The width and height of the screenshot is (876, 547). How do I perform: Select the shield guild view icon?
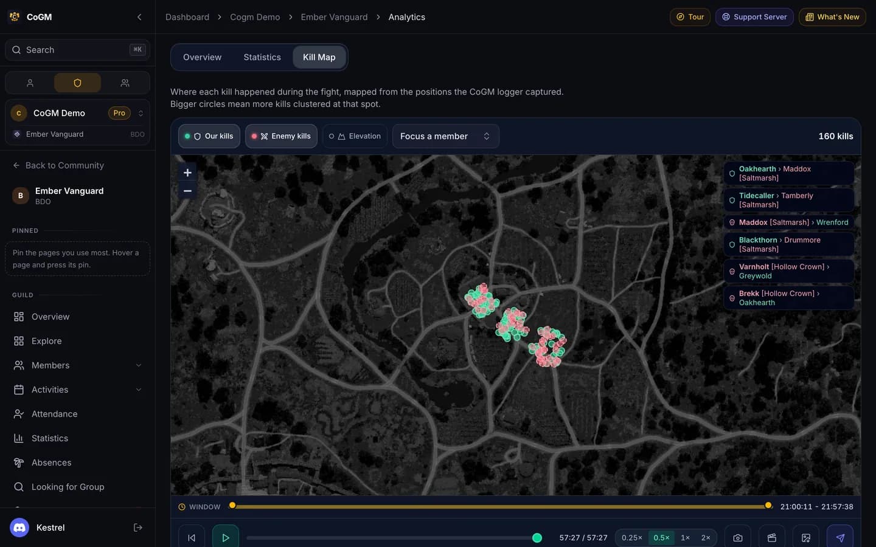click(77, 83)
